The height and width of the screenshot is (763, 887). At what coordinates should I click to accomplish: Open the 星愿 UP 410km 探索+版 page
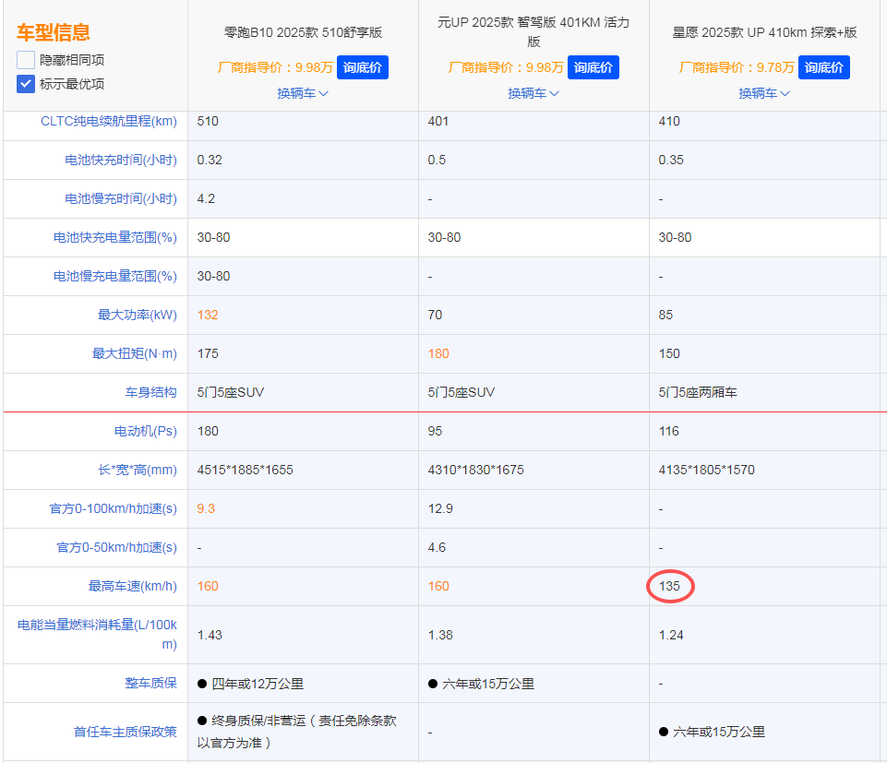[x=764, y=32]
